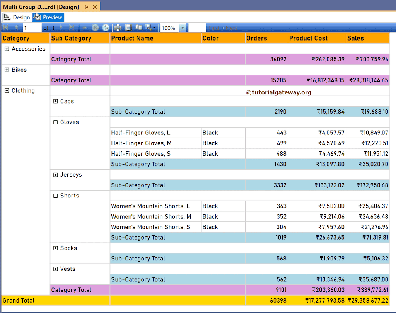Click the Next page arrow button
The image size is (396, 313).
click(x=61, y=27)
